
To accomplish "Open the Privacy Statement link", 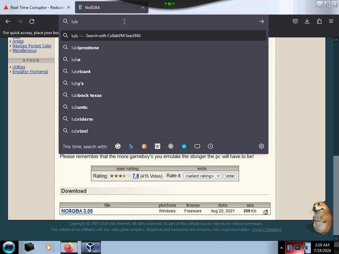I will (267, 230).
